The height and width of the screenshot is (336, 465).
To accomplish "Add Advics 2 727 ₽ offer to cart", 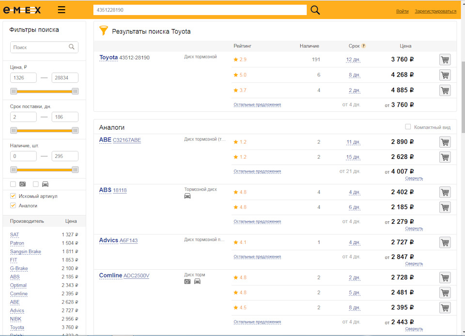I will [445, 243].
